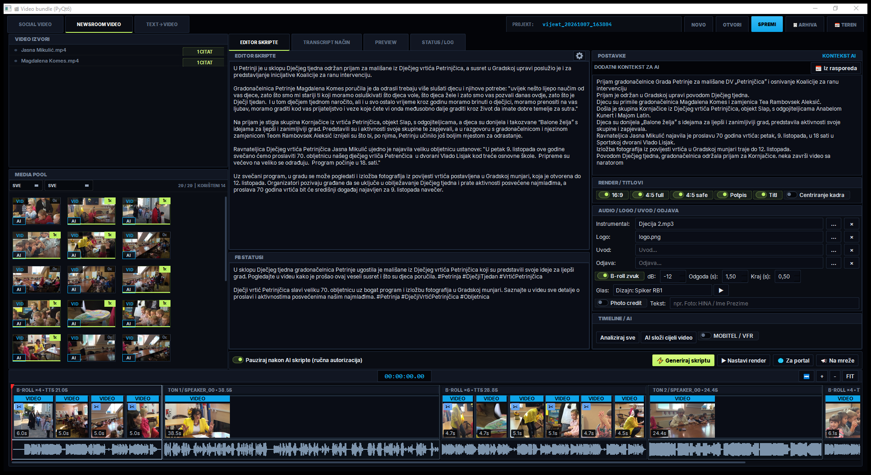The height and width of the screenshot is (475, 871).
Task: Play the Glas voice preview
Action: point(721,291)
